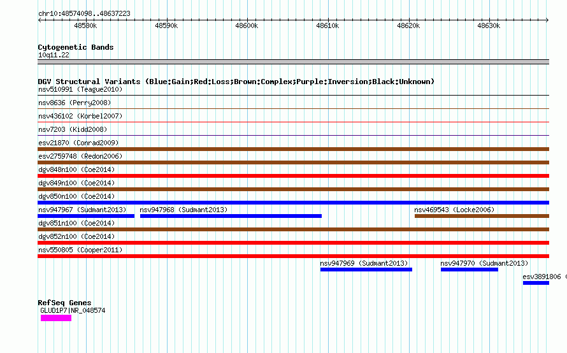The image size is (567, 353).
Task: Open esv2759748 (Redon2006) variant label
Action: pos(80,156)
